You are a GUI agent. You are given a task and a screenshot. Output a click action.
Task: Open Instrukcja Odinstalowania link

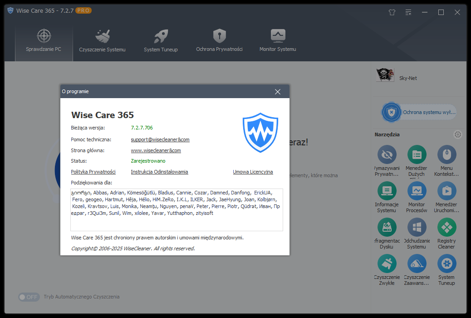click(x=159, y=172)
